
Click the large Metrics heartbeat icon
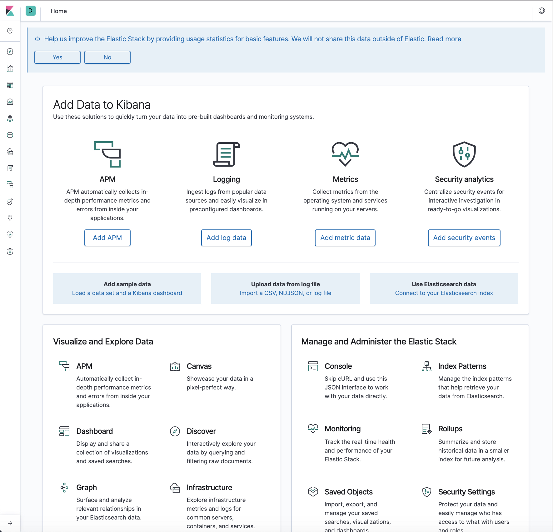(345, 154)
